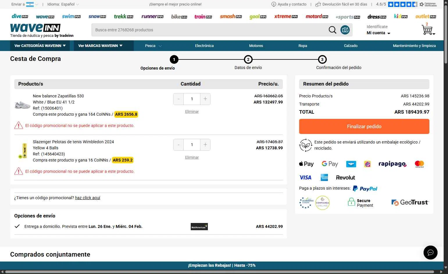
Task: Click the large waveinn main logo
Action: click(35, 28)
